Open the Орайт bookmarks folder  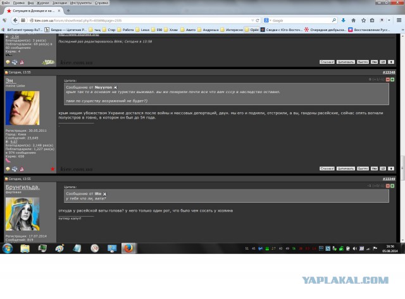click(x=252, y=30)
